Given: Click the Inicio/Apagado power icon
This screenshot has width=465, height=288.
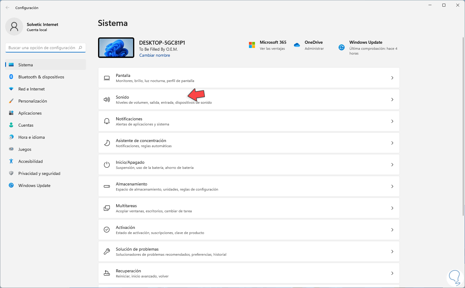Looking at the screenshot, I should (x=107, y=165).
